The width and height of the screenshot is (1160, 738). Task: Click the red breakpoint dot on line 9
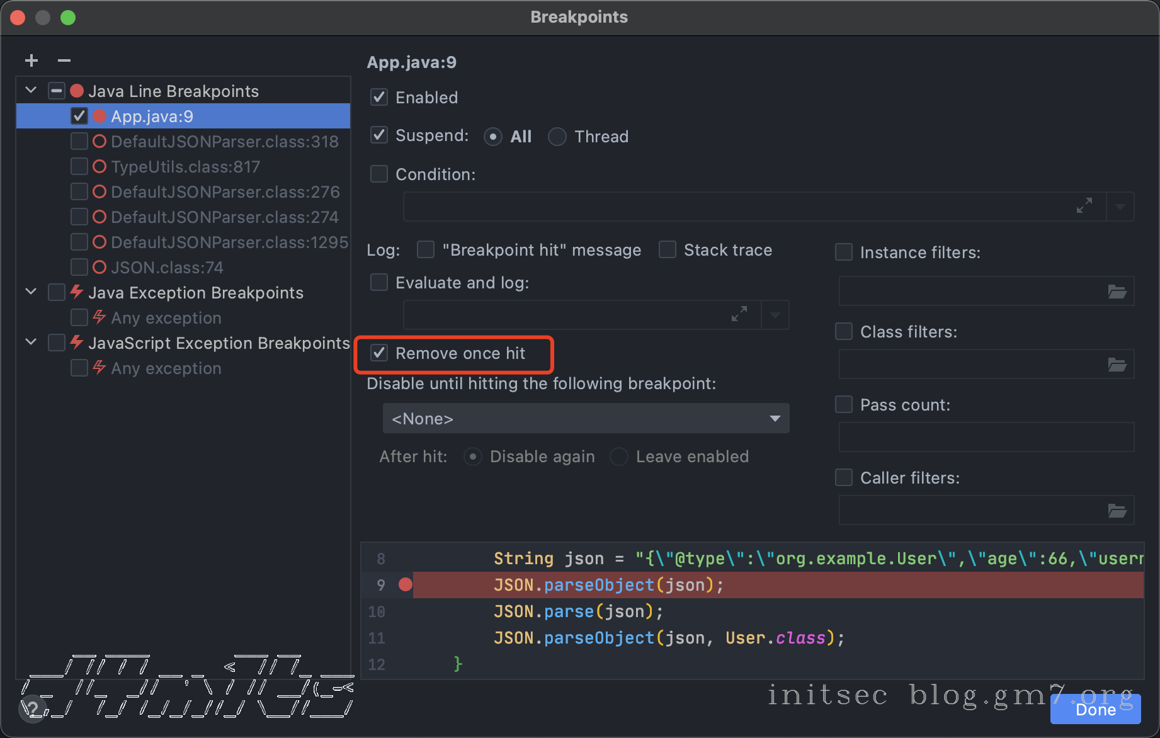(x=406, y=585)
